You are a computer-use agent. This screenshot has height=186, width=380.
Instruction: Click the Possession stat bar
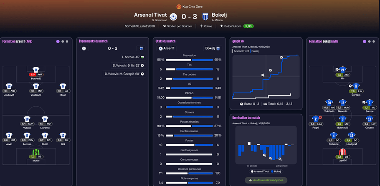click(189, 60)
